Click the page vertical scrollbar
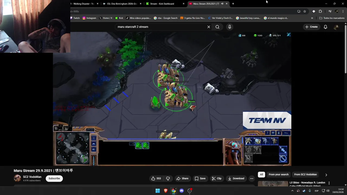The height and width of the screenshot is (195, 347). (345, 49)
